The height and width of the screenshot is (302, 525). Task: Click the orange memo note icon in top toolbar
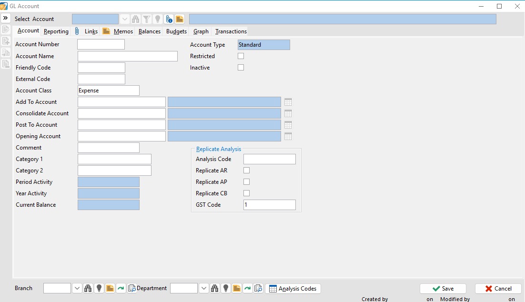pyautogui.click(x=180, y=19)
